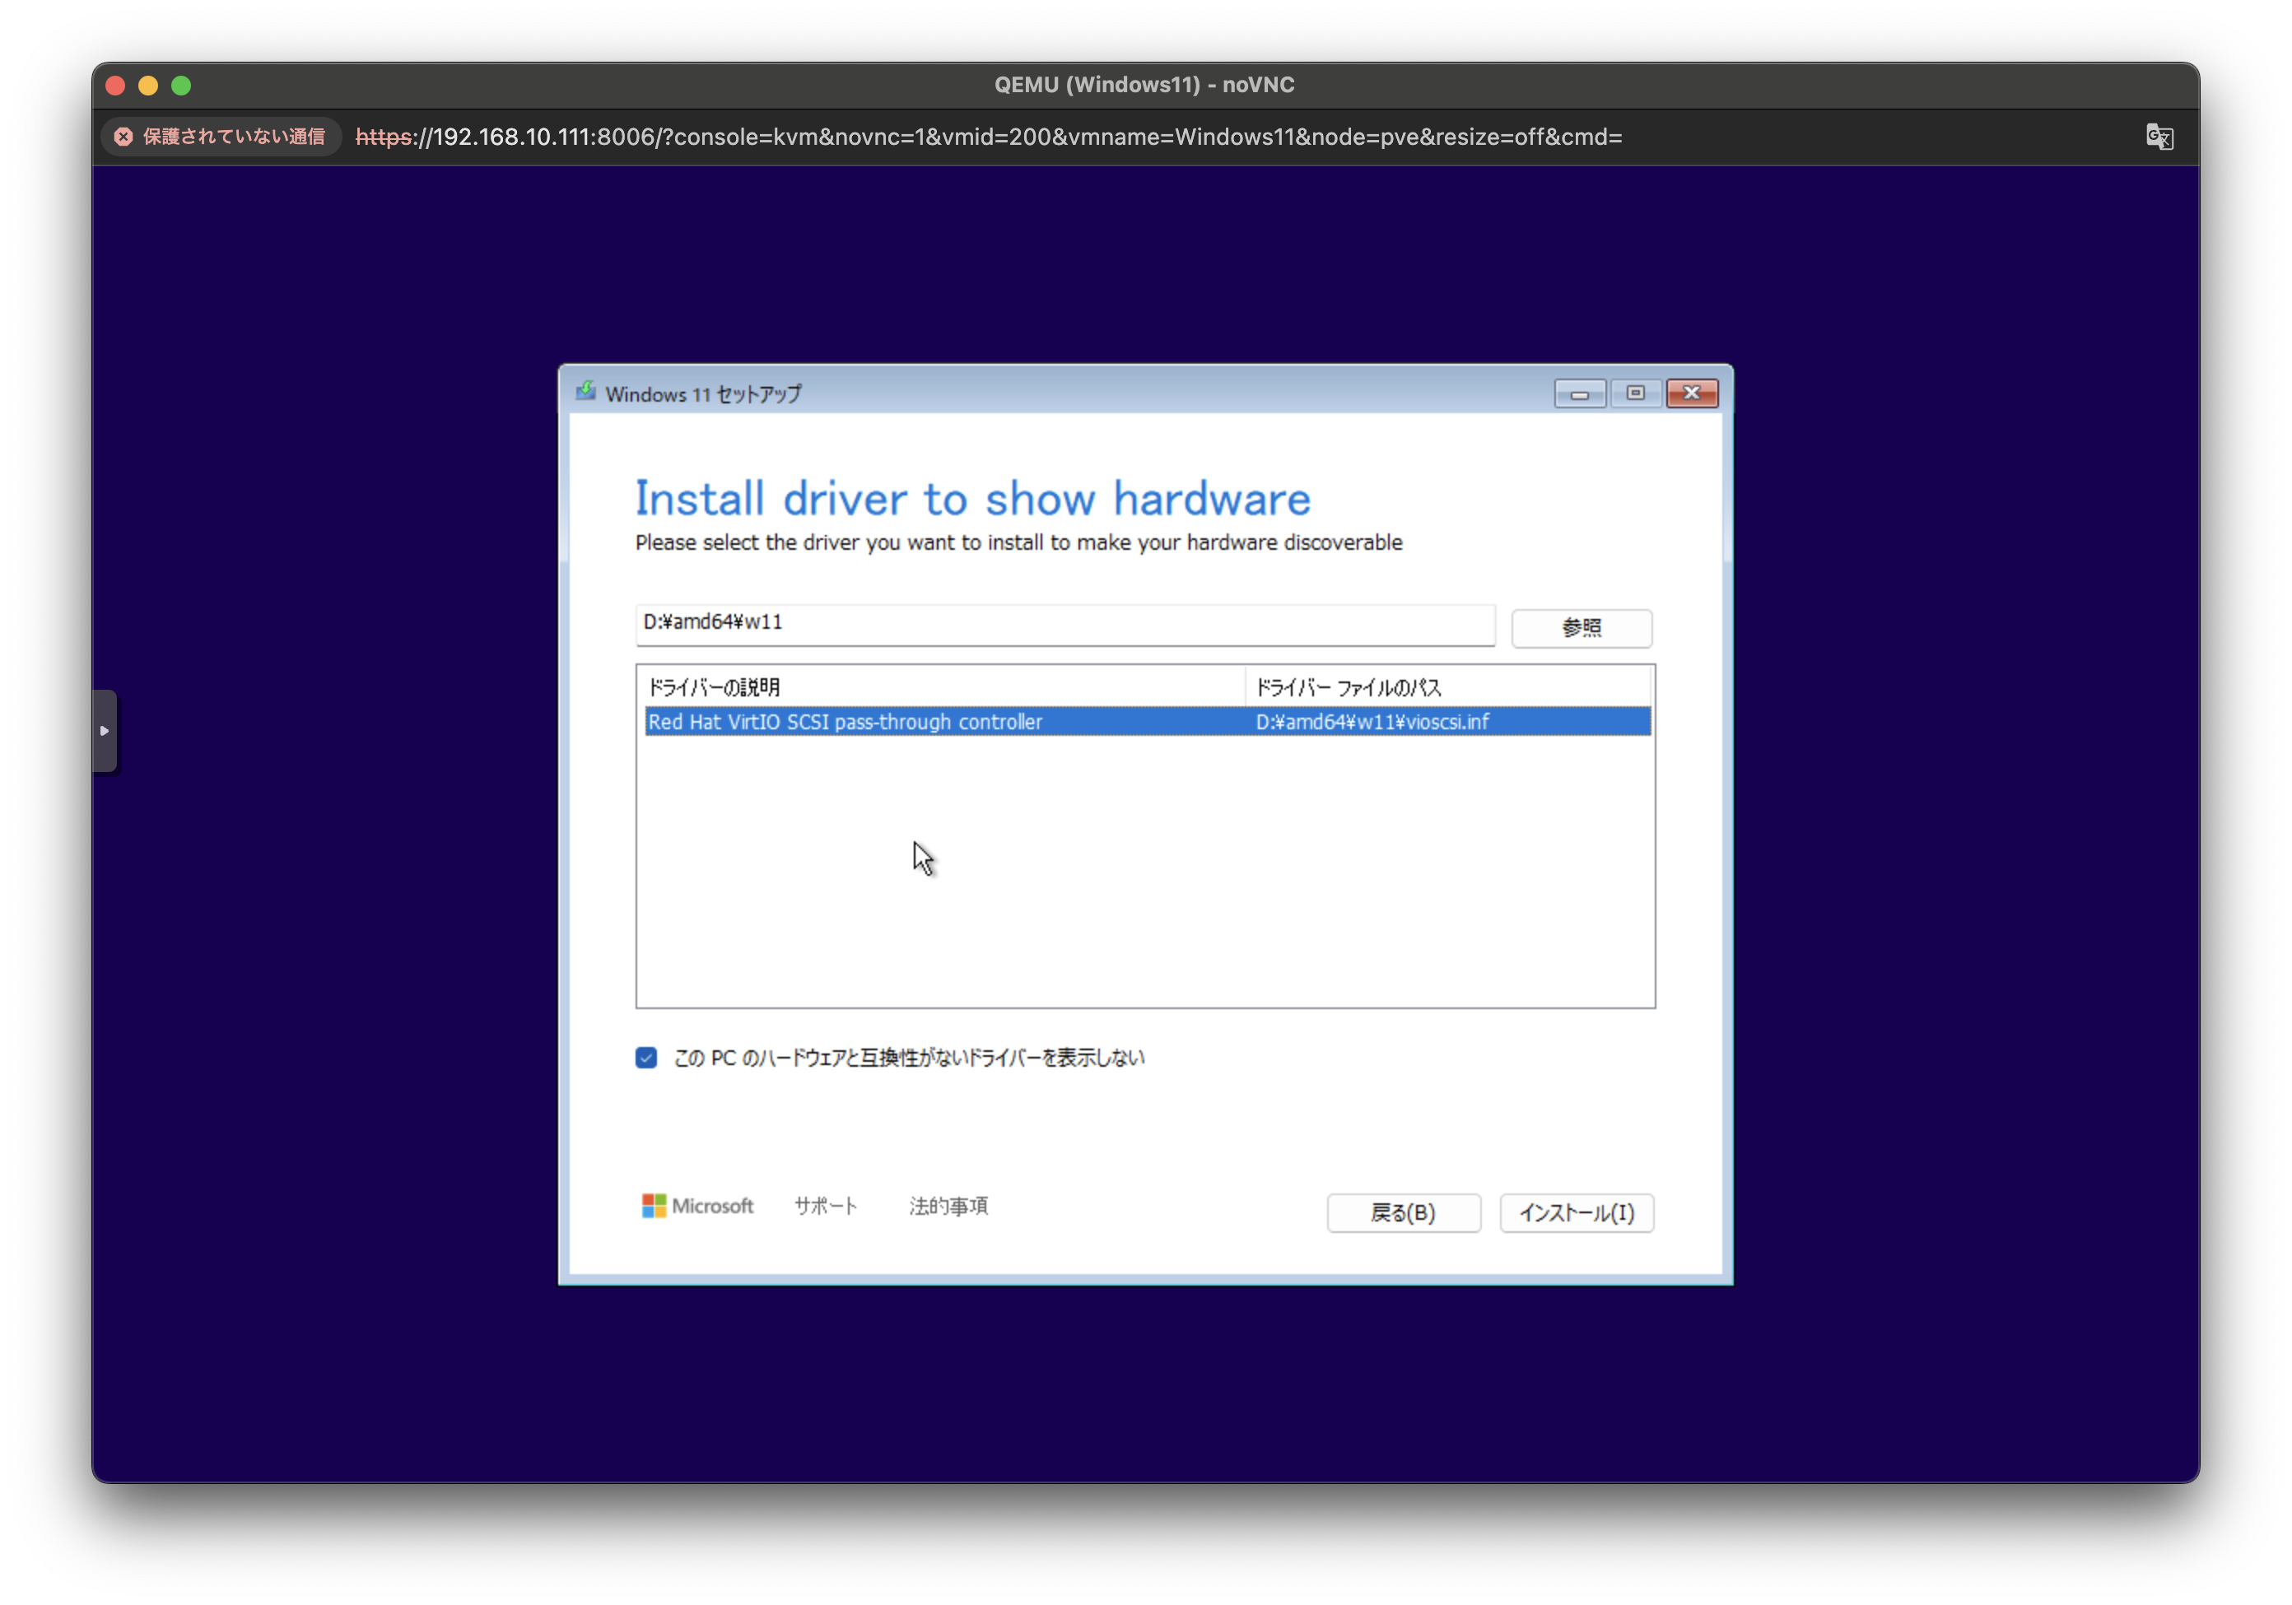This screenshot has width=2292, height=1605.
Task: Click the 参照 browse button
Action: pyautogui.click(x=1582, y=628)
